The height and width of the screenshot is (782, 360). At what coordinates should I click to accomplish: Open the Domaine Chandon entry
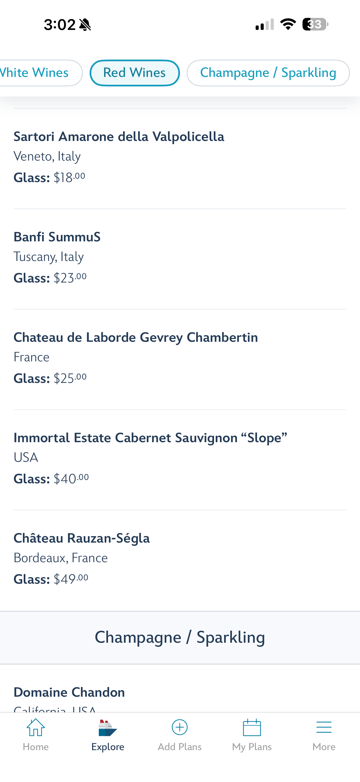(x=69, y=693)
